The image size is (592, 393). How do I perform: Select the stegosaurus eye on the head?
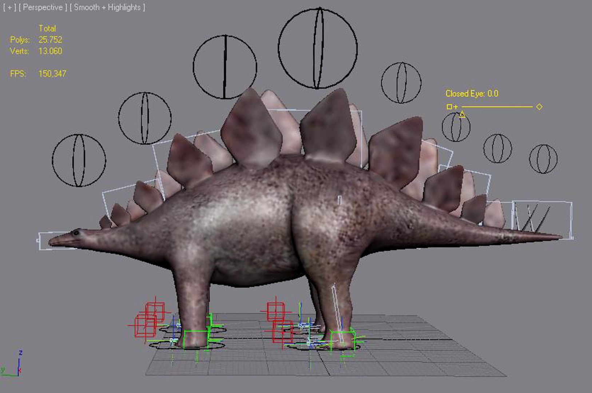tap(76, 232)
